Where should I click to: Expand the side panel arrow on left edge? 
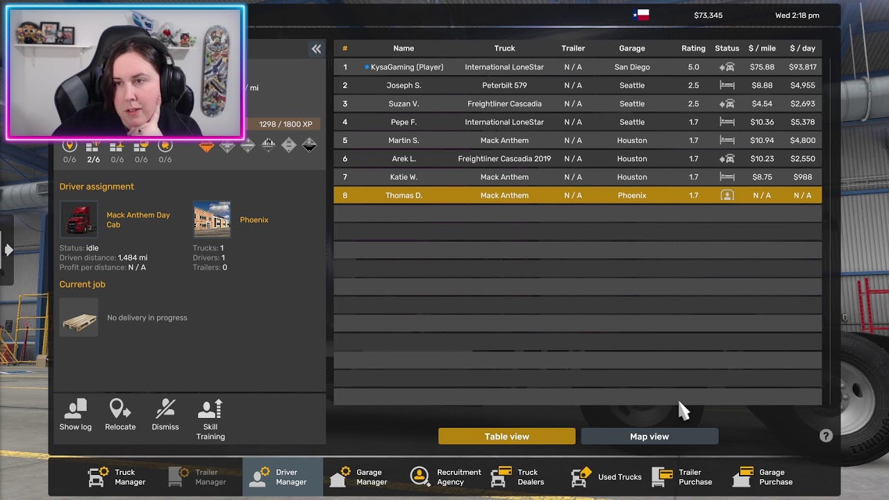8,249
